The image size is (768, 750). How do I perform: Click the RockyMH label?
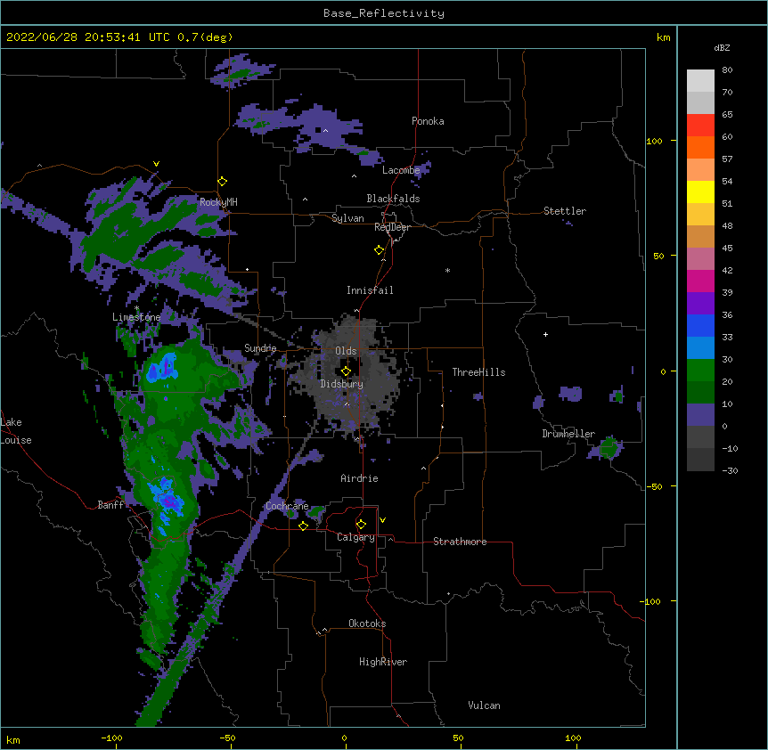pos(218,202)
